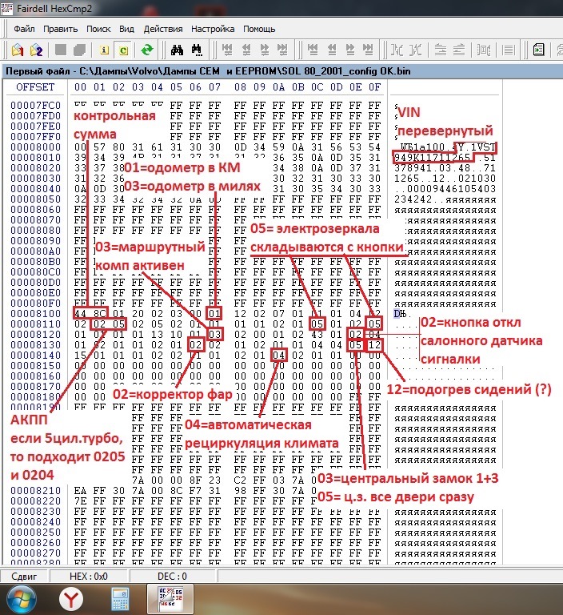563x615 pixels.
Task: Click first-block arrow in second arrow group
Action: pyautogui.click(x=313, y=50)
